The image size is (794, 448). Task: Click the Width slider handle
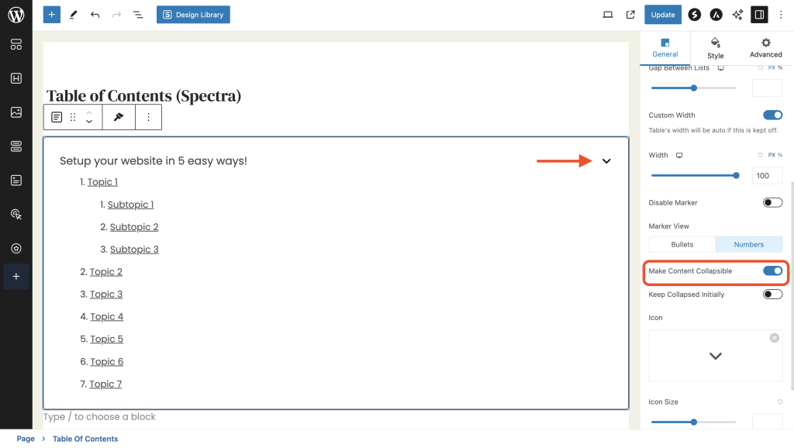click(736, 175)
